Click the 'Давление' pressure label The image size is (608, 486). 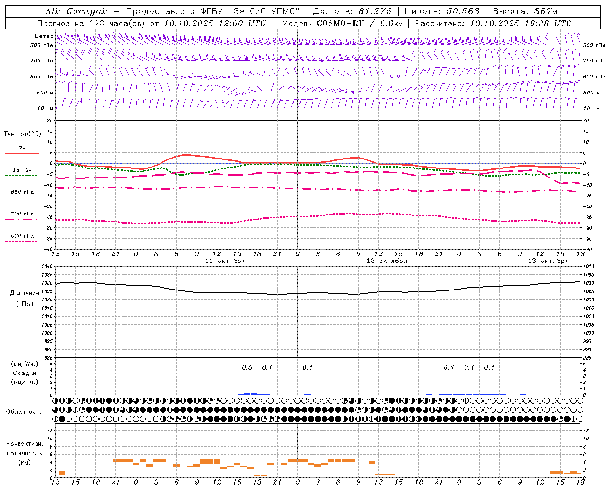point(24,293)
